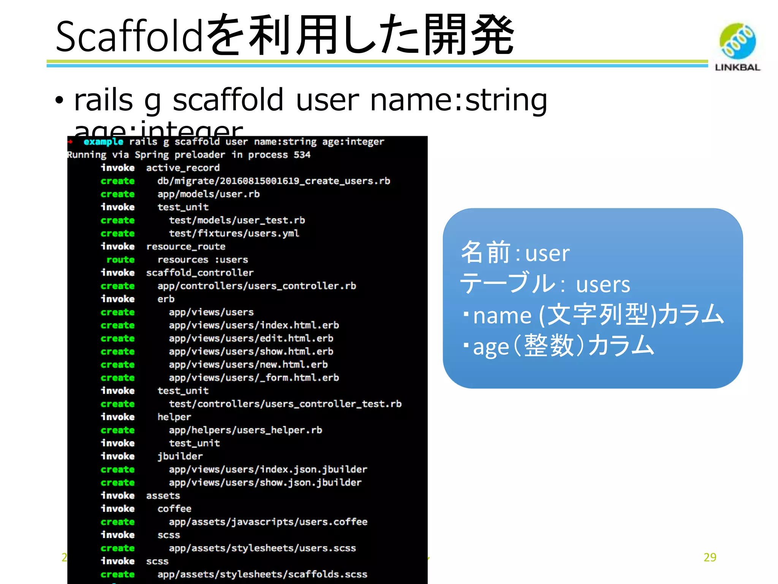The image size is (778, 584).
Task: Click 'app/views/users/show.html.erb' path
Action: [x=251, y=352]
